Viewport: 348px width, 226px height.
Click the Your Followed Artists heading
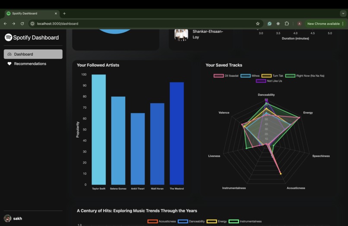coord(98,65)
